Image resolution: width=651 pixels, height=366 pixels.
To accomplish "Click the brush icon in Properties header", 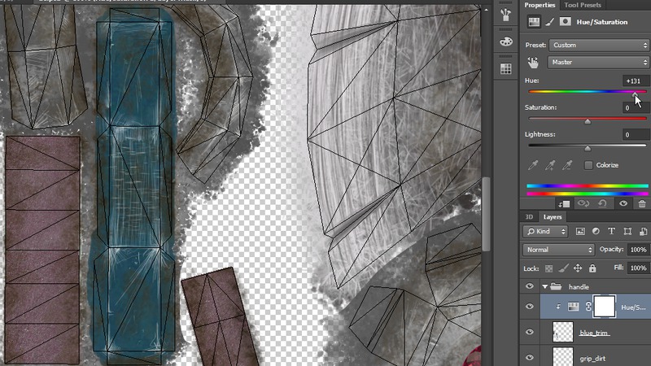I will (550, 22).
